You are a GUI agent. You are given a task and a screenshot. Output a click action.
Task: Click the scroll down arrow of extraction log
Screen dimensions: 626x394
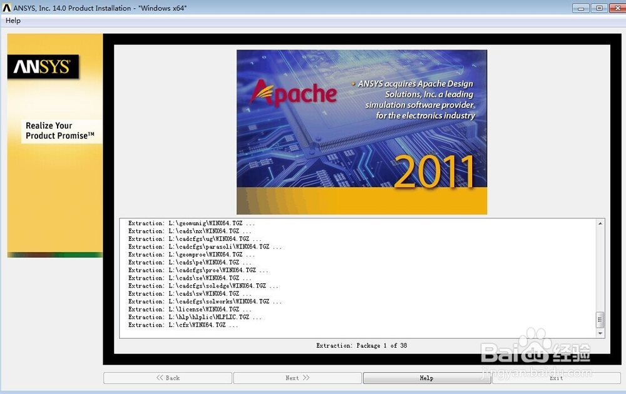[600, 333]
